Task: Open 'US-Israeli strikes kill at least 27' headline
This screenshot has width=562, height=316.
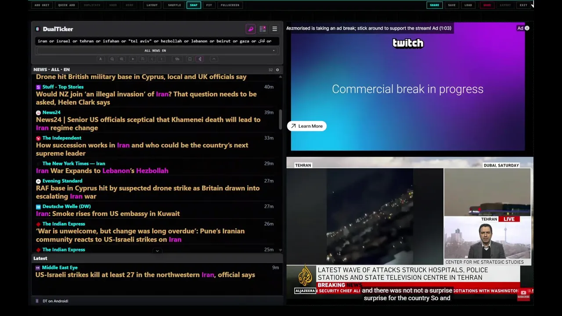Action: click(145, 275)
